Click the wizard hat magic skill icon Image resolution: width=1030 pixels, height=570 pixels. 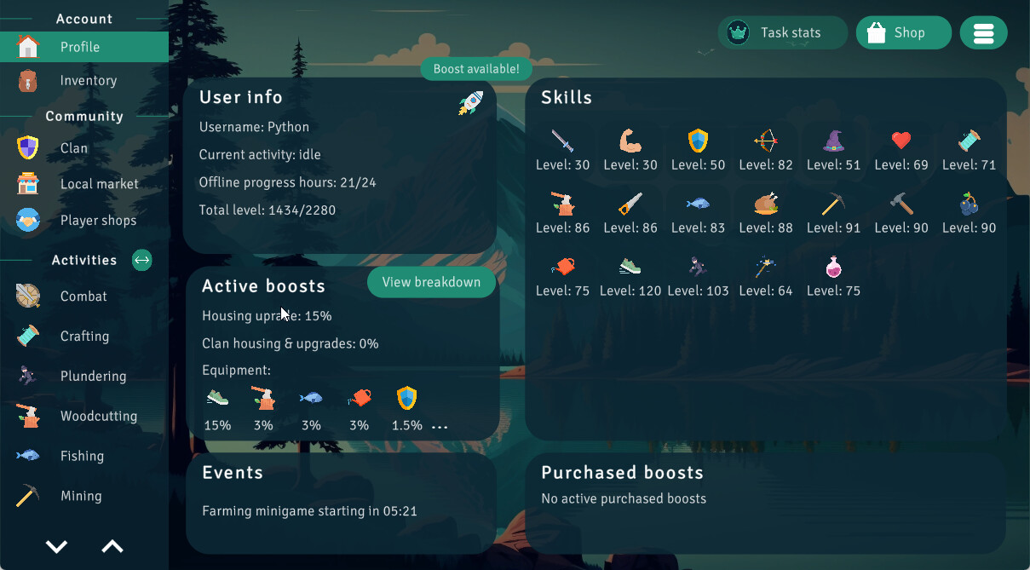(x=832, y=141)
